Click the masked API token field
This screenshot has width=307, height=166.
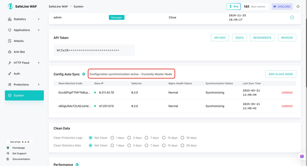pyautogui.click(x=94, y=50)
